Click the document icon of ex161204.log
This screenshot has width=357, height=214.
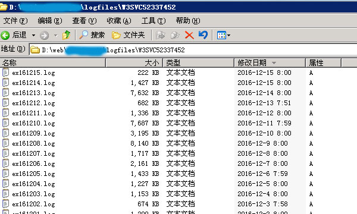click(x=6, y=183)
